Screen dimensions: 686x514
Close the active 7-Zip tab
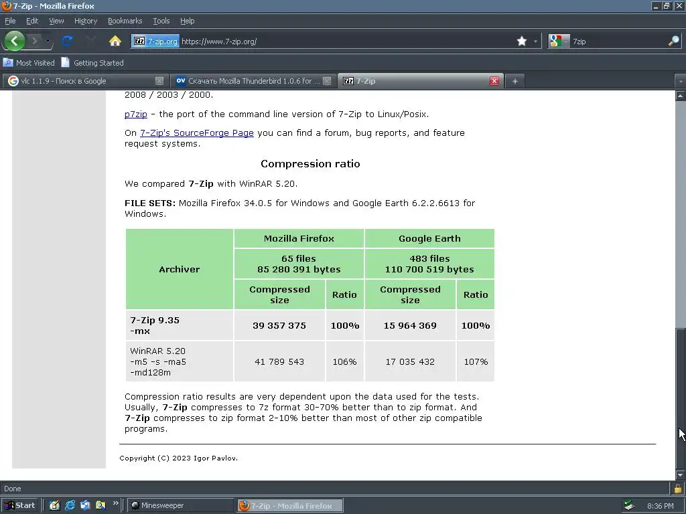pyautogui.click(x=494, y=81)
